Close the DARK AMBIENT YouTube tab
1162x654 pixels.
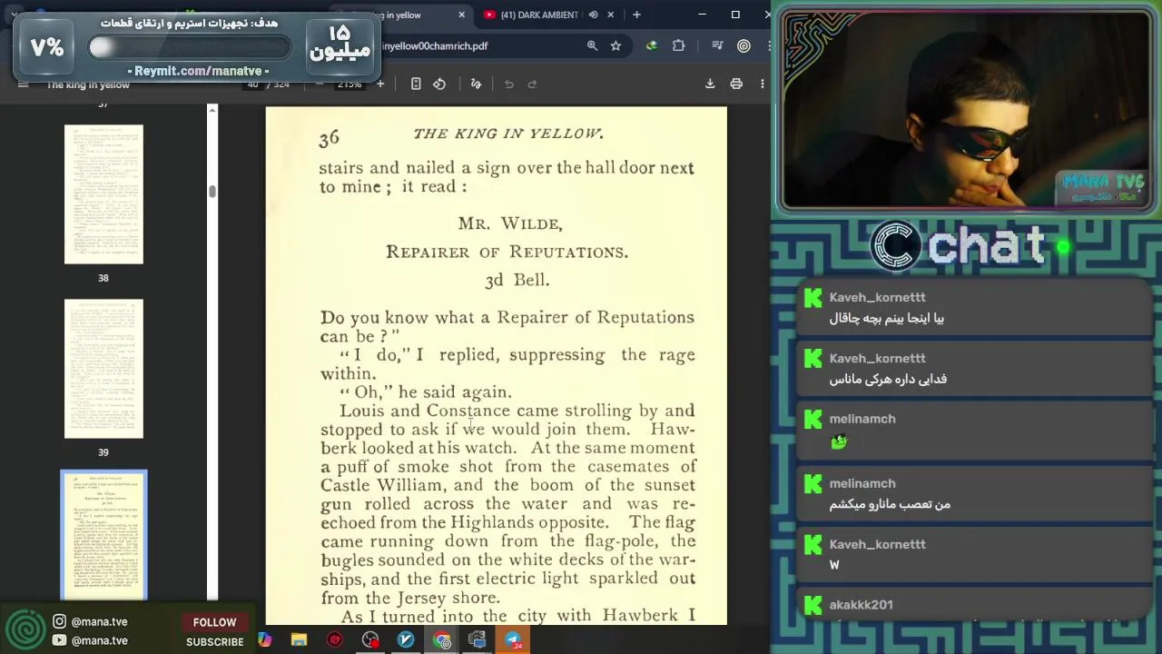coord(610,15)
